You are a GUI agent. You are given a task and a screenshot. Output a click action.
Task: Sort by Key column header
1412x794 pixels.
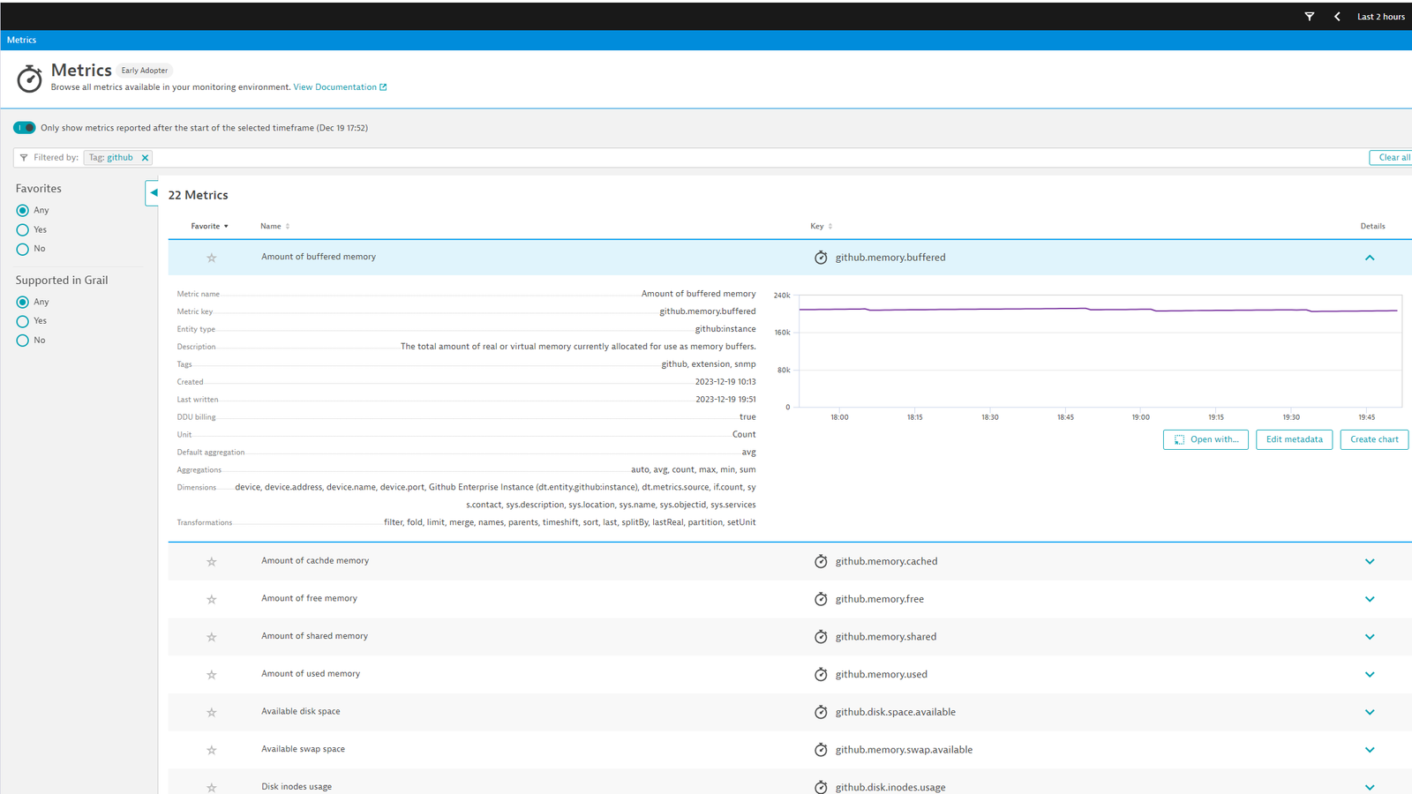(x=822, y=227)
